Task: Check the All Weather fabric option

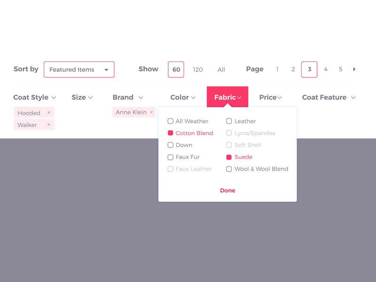Action: click(171, 121)
